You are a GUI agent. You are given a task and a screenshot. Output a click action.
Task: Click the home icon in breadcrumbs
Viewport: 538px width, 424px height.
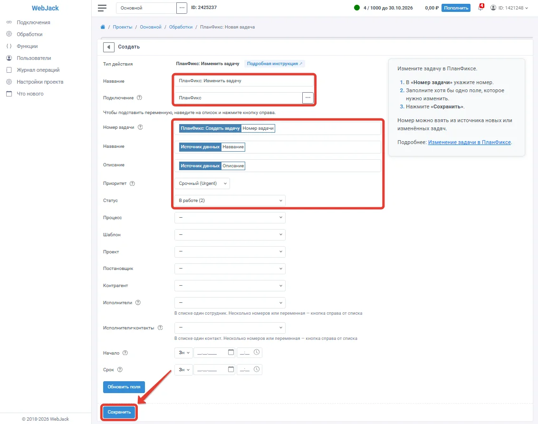point(103,27)
